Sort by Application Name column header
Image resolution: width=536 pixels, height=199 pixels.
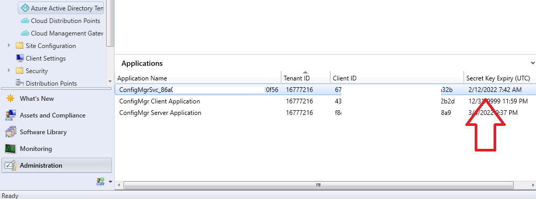pyautogui.click(x=198, y=78)
